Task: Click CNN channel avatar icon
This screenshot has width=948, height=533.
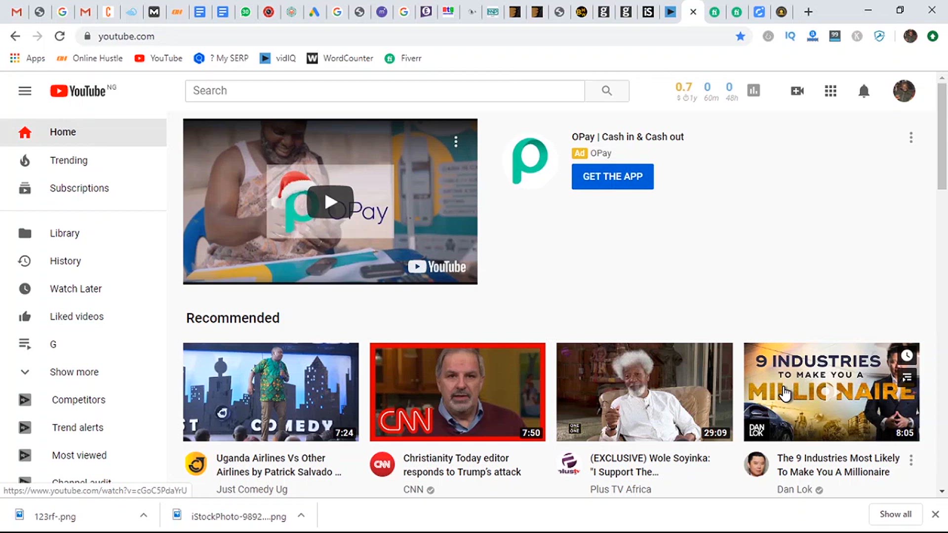Action: [x=382, y=464]
